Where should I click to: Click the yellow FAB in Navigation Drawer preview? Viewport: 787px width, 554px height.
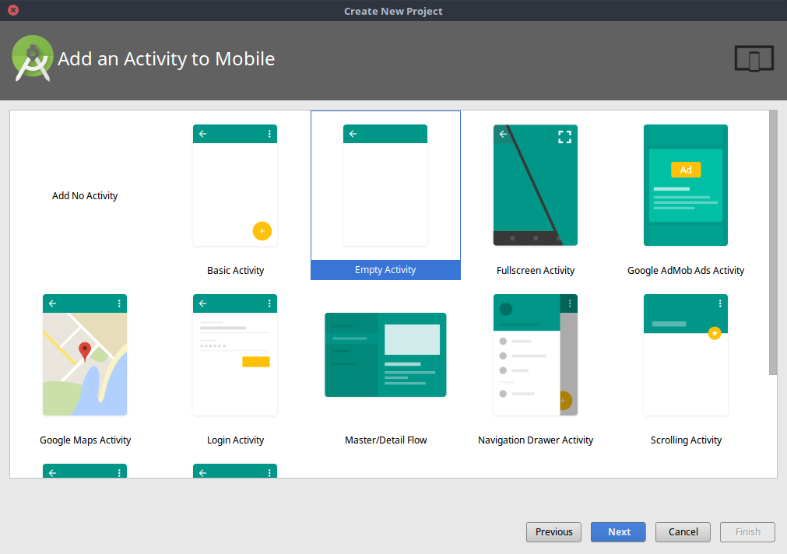[563, 400]
